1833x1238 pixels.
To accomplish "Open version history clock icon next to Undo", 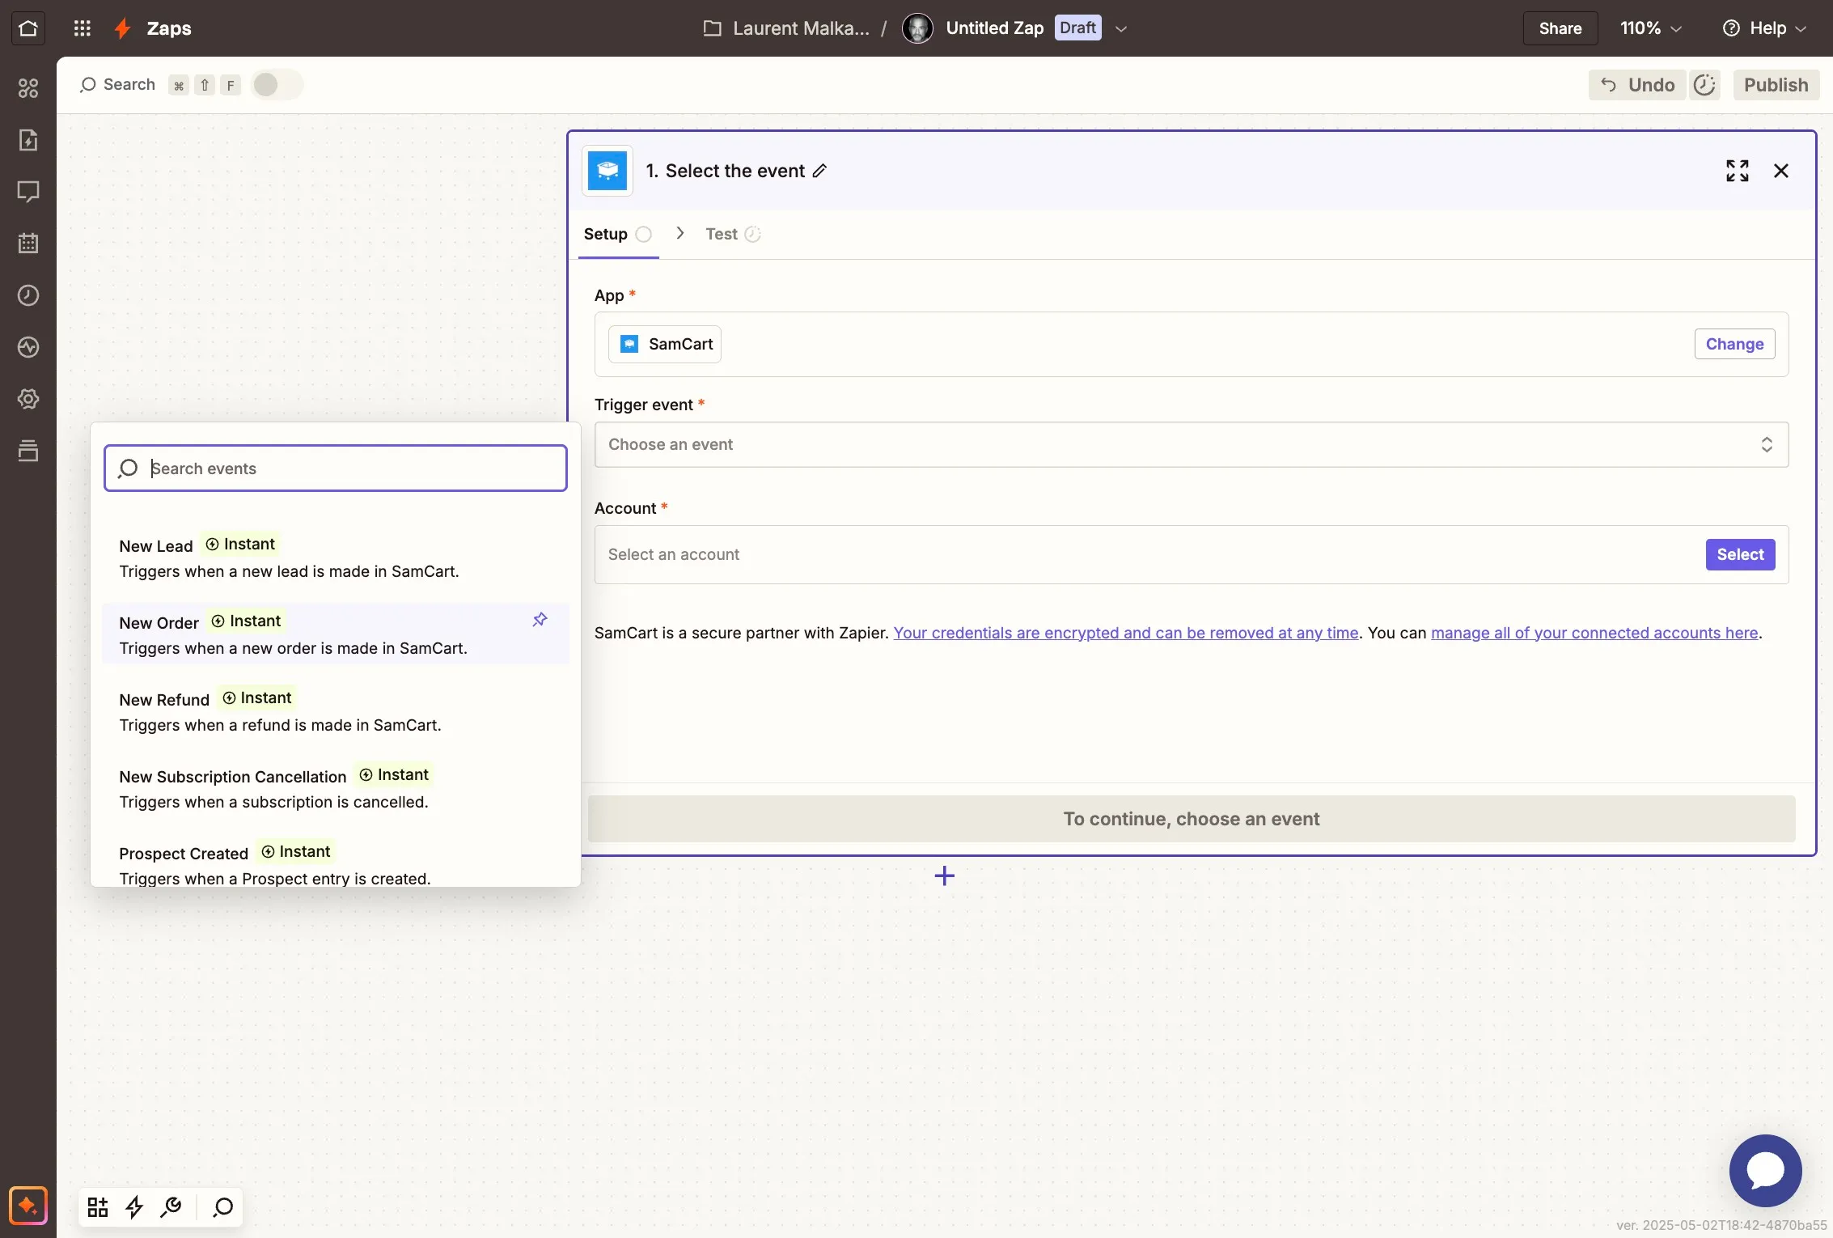I will pyautogui.click(x=1704, y=85).
